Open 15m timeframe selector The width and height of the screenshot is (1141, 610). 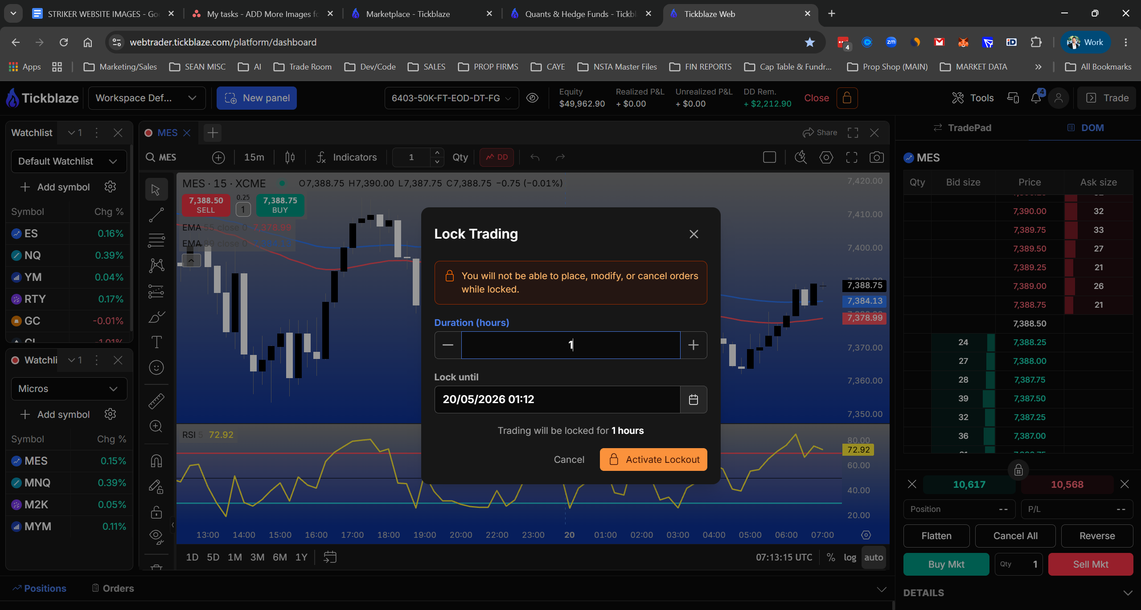tap(254, 157)
